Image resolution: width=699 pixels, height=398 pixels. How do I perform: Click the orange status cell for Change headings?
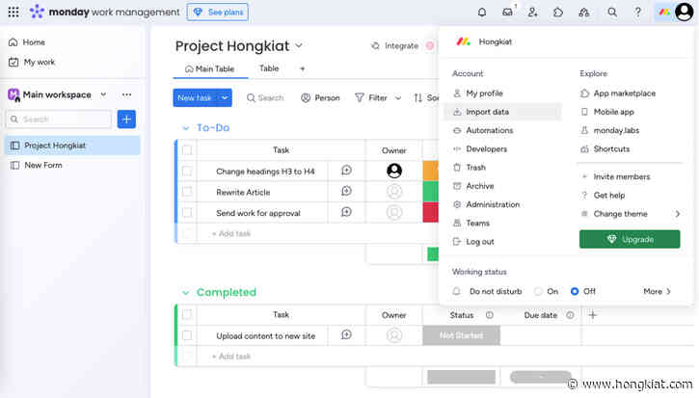click(x=431, y=171)
